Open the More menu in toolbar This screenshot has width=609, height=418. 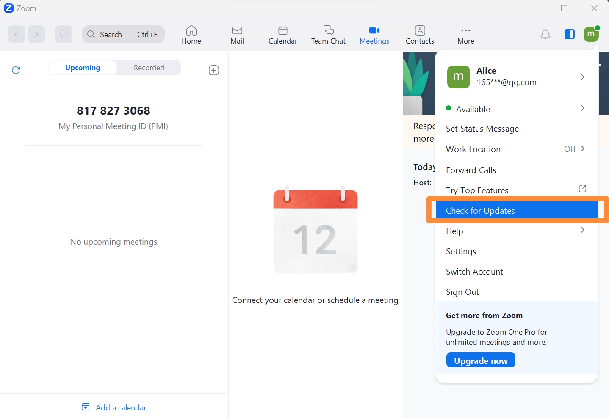click(x=466, y=35)
